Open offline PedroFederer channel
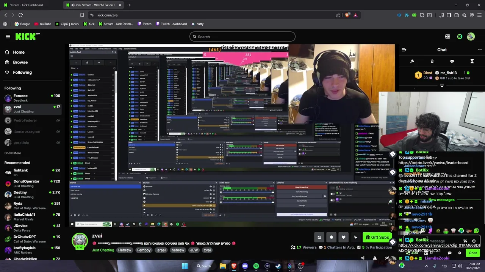The image size is (485, 272). click(x=32, y=121)
